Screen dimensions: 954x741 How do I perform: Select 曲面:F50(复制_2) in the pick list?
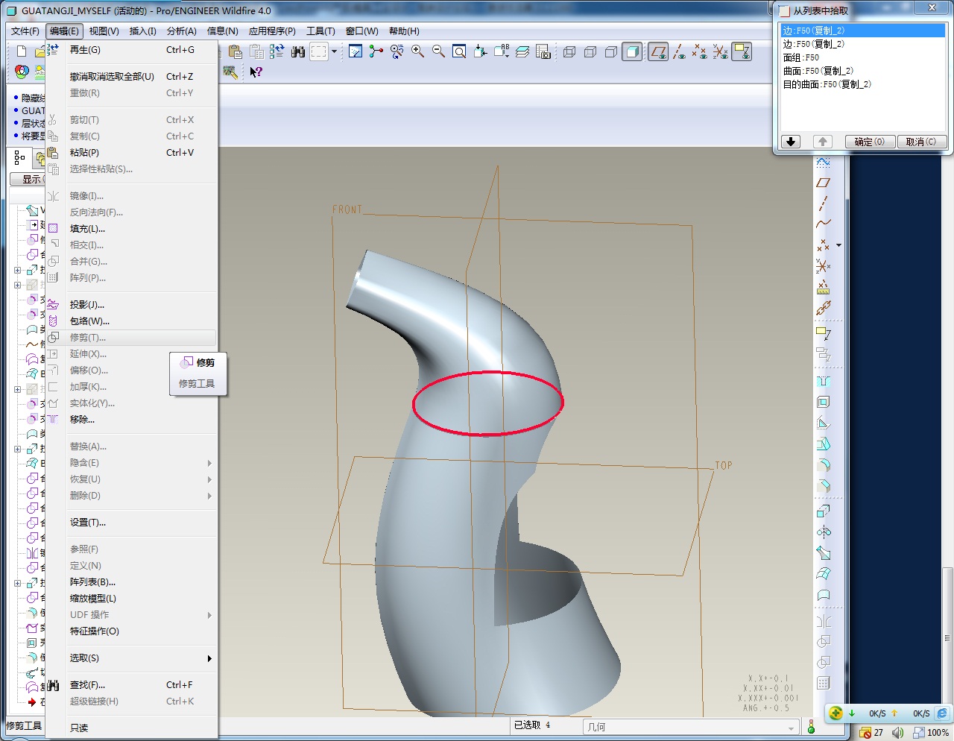863,71
